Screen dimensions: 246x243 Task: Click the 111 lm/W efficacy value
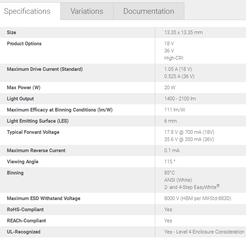pos(174,110)
